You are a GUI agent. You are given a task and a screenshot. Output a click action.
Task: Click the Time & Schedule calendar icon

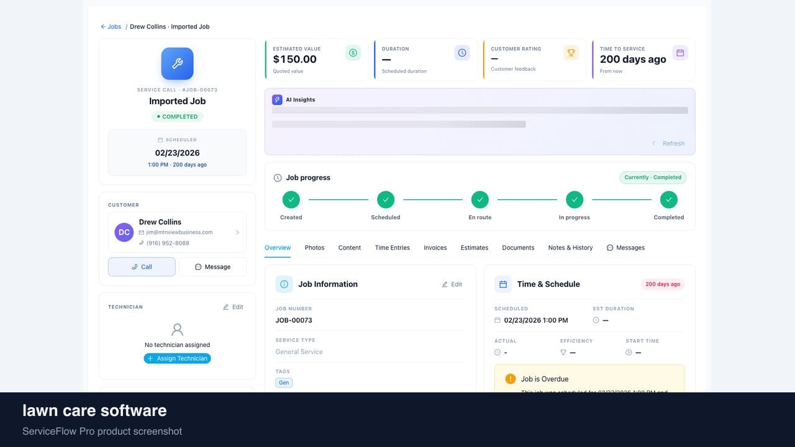503,284
